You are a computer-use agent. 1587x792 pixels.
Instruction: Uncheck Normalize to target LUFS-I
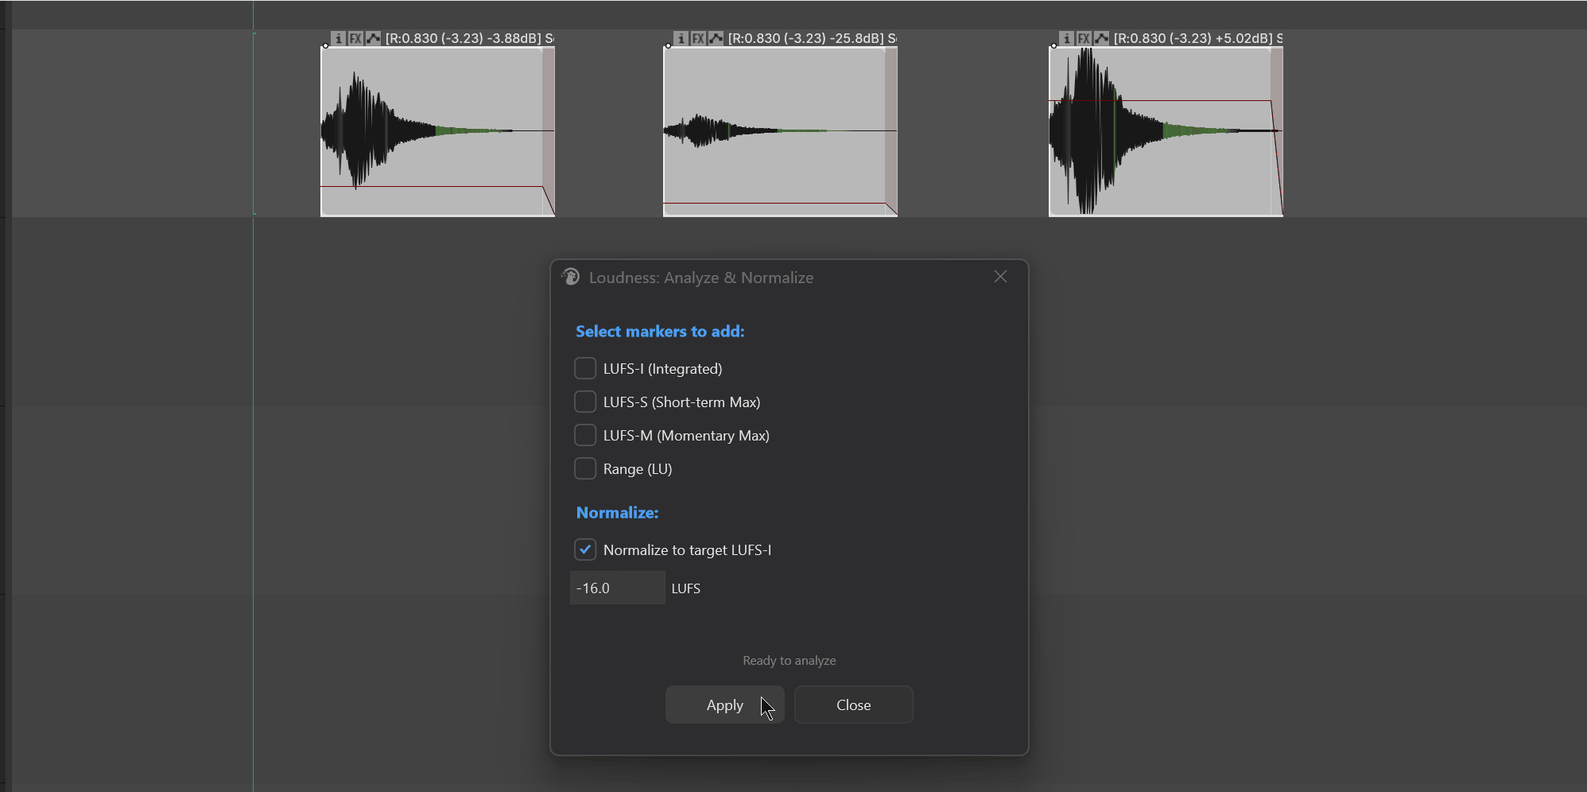pos(585,549)
